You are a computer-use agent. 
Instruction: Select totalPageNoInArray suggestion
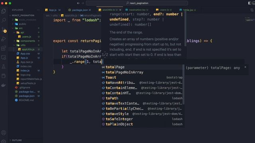(x=142, y=72)
